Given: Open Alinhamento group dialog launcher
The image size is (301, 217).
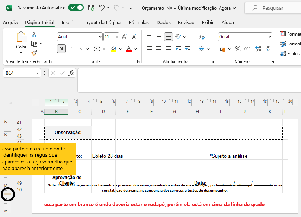Looking at the screenshot, I should pyautogui.click(x=212, y=61).
